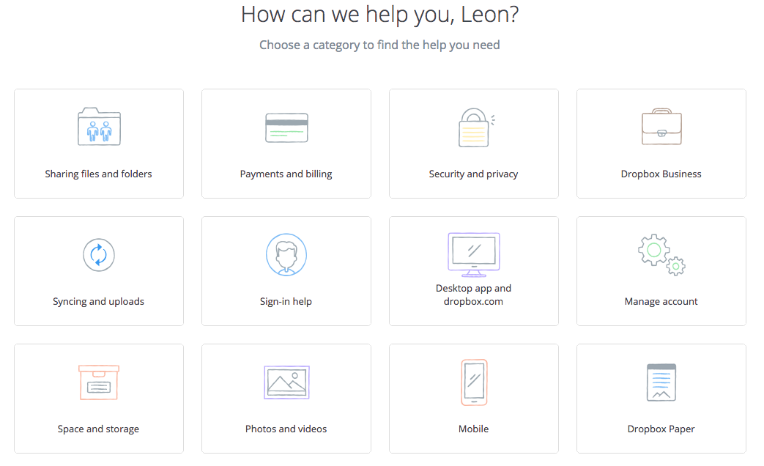Open Desktop app and dropbox.com label

474,295
